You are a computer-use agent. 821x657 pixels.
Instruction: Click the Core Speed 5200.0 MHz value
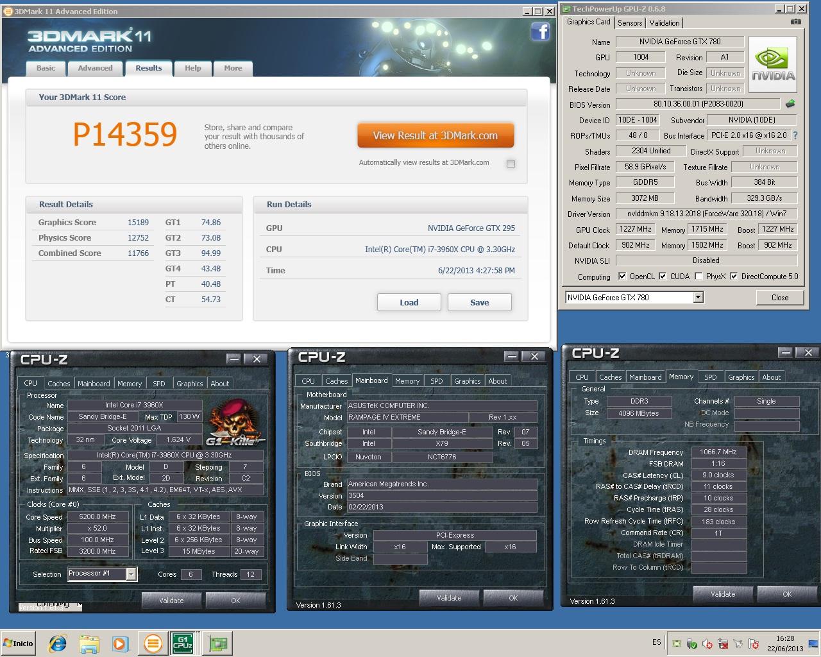pos(98,517)
